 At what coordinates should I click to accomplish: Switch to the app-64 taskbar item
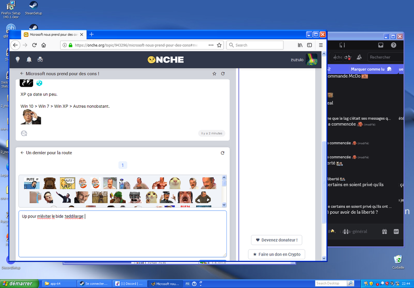tap(59, 284)
